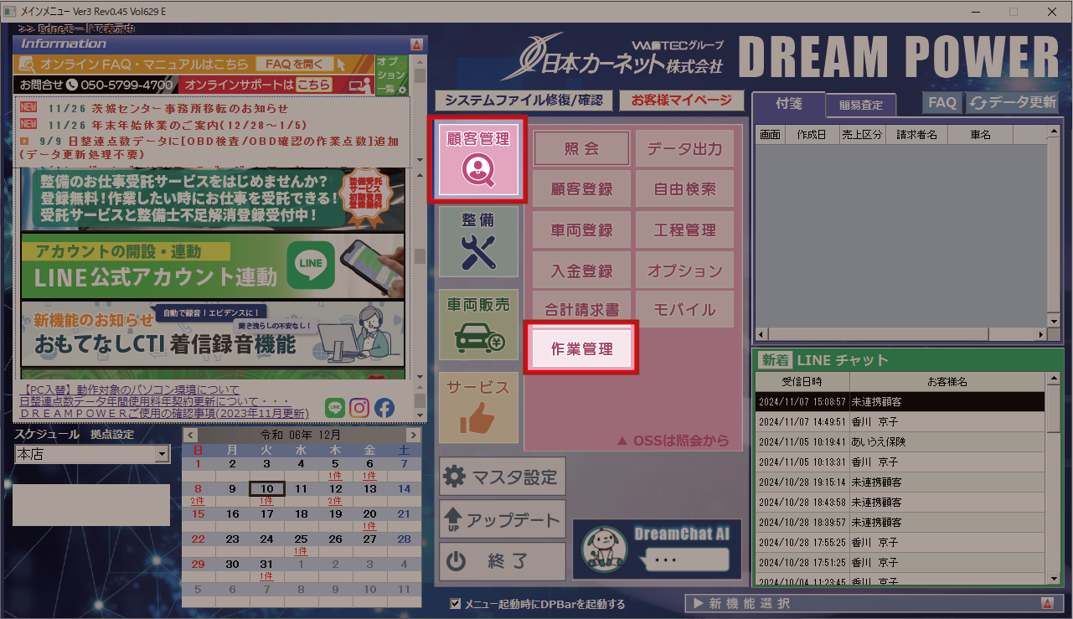Click the Instagram icon under Information panel
This screenshot has width=1073, height=619.
[x=359, y=408]
